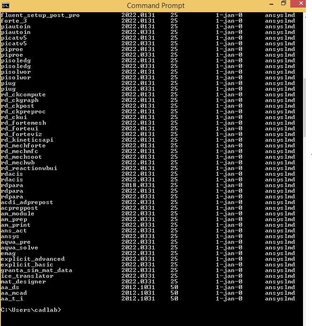This screenshot has width=312, height=326.
Task: Select the granta_sim_mat_data feature name
Action: point(36,270)
